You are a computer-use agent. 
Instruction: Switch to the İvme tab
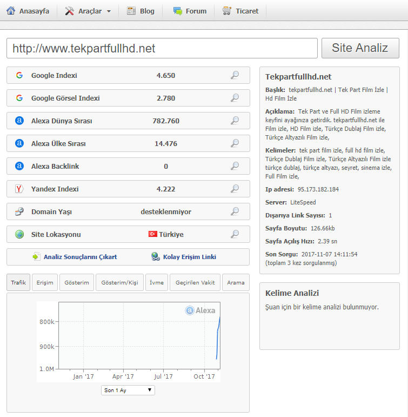click(157, 282)
